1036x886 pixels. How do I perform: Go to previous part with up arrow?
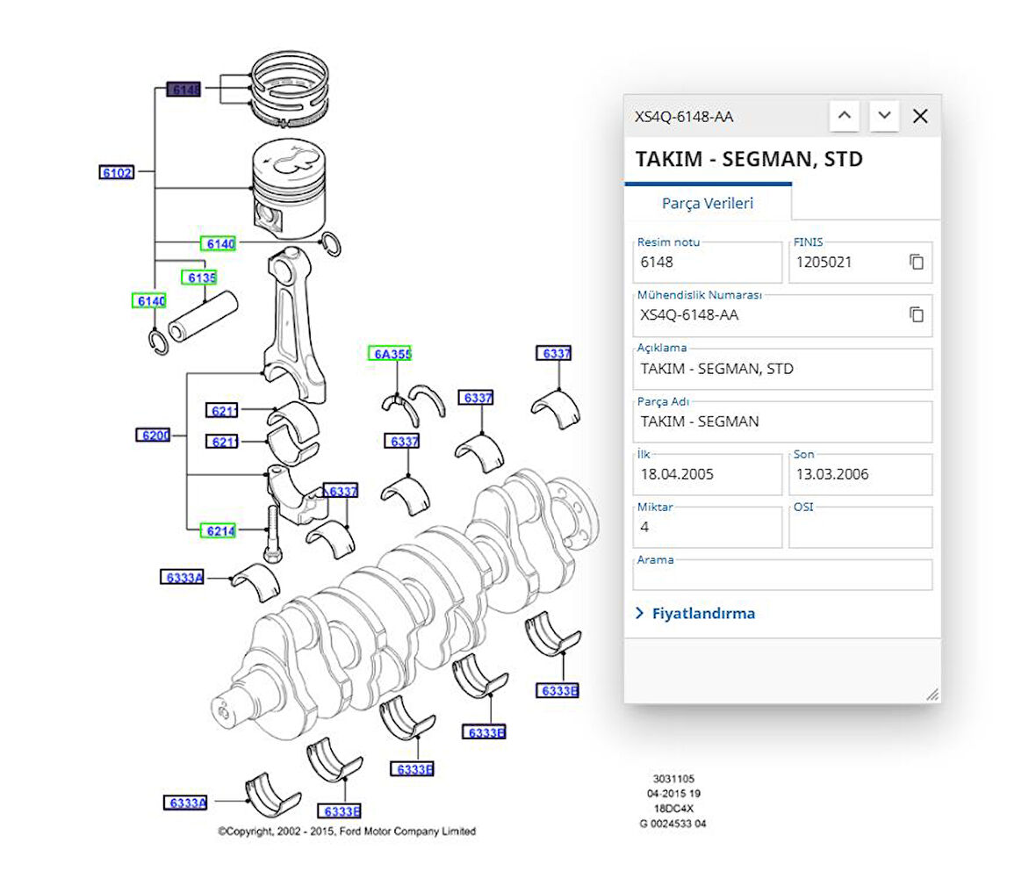(844, 116)
